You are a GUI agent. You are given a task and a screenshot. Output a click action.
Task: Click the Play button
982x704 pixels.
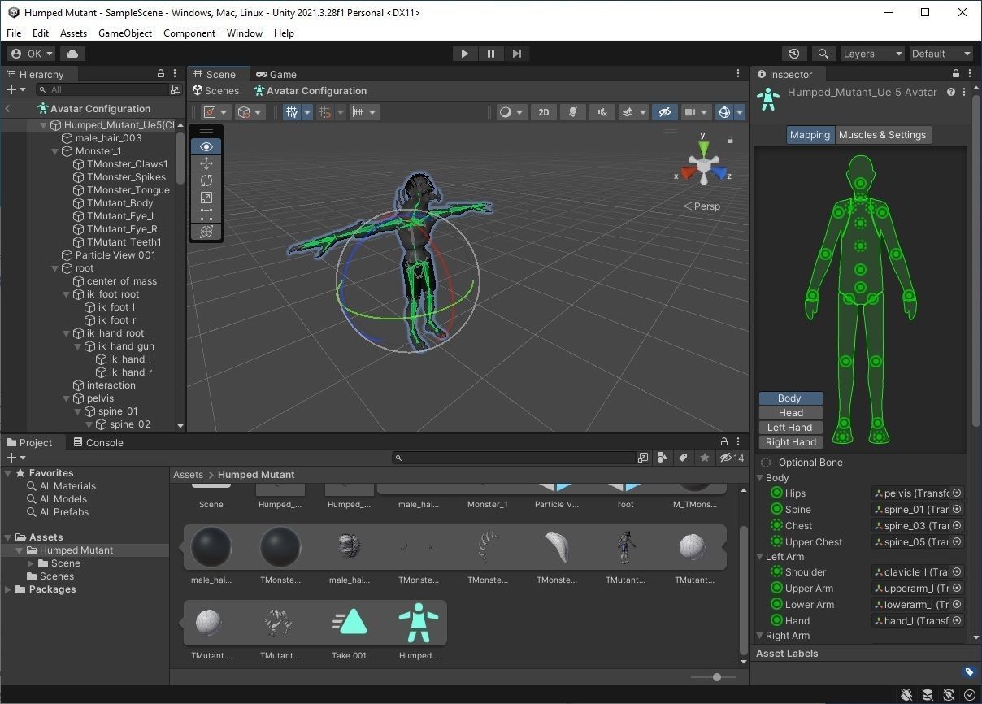464,54
